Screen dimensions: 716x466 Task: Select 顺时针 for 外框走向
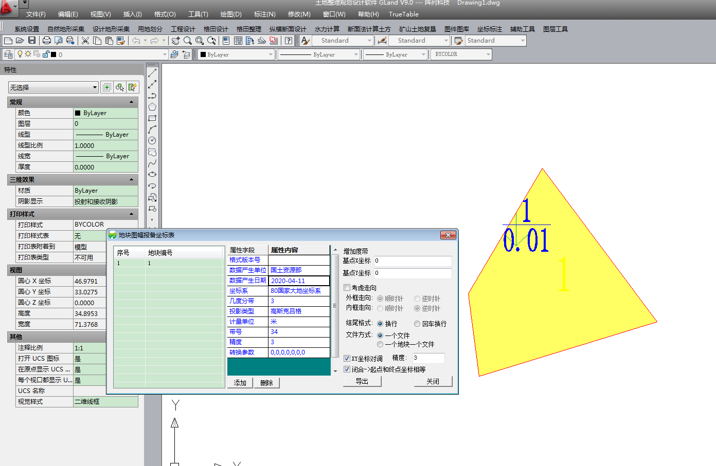380,299
